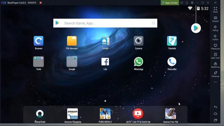Screen dimensions: 224x126
Task: Launch OlympTrade from the dock
Action: pos(40,114)
